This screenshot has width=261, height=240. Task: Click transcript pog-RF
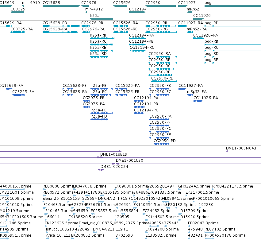[211, 23]
